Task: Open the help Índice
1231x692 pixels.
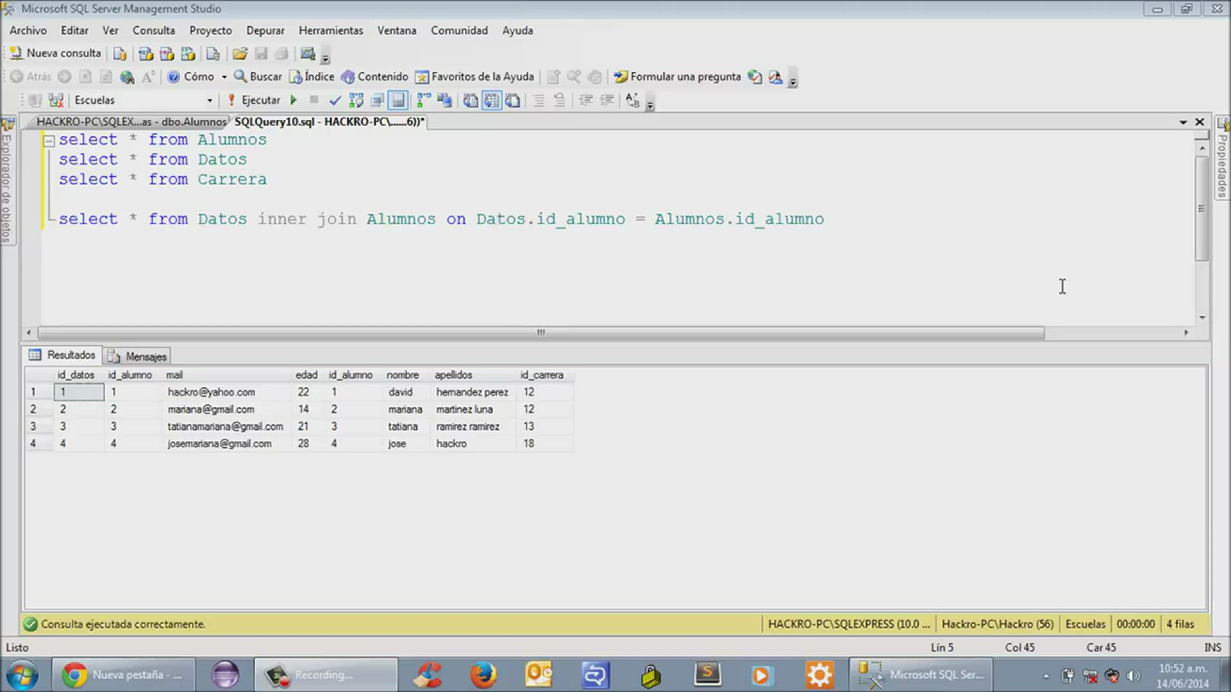Action: pos(312,77)
